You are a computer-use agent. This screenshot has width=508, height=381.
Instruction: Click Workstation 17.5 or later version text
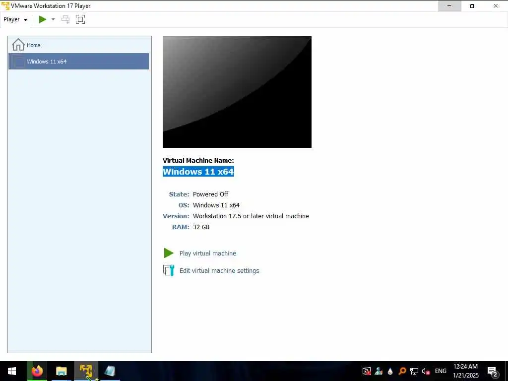point(251,216)
